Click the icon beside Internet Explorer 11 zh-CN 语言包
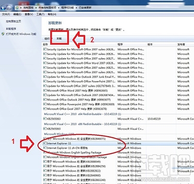Image resolution: width=194 pixels, height=184 pixels. 45,148
